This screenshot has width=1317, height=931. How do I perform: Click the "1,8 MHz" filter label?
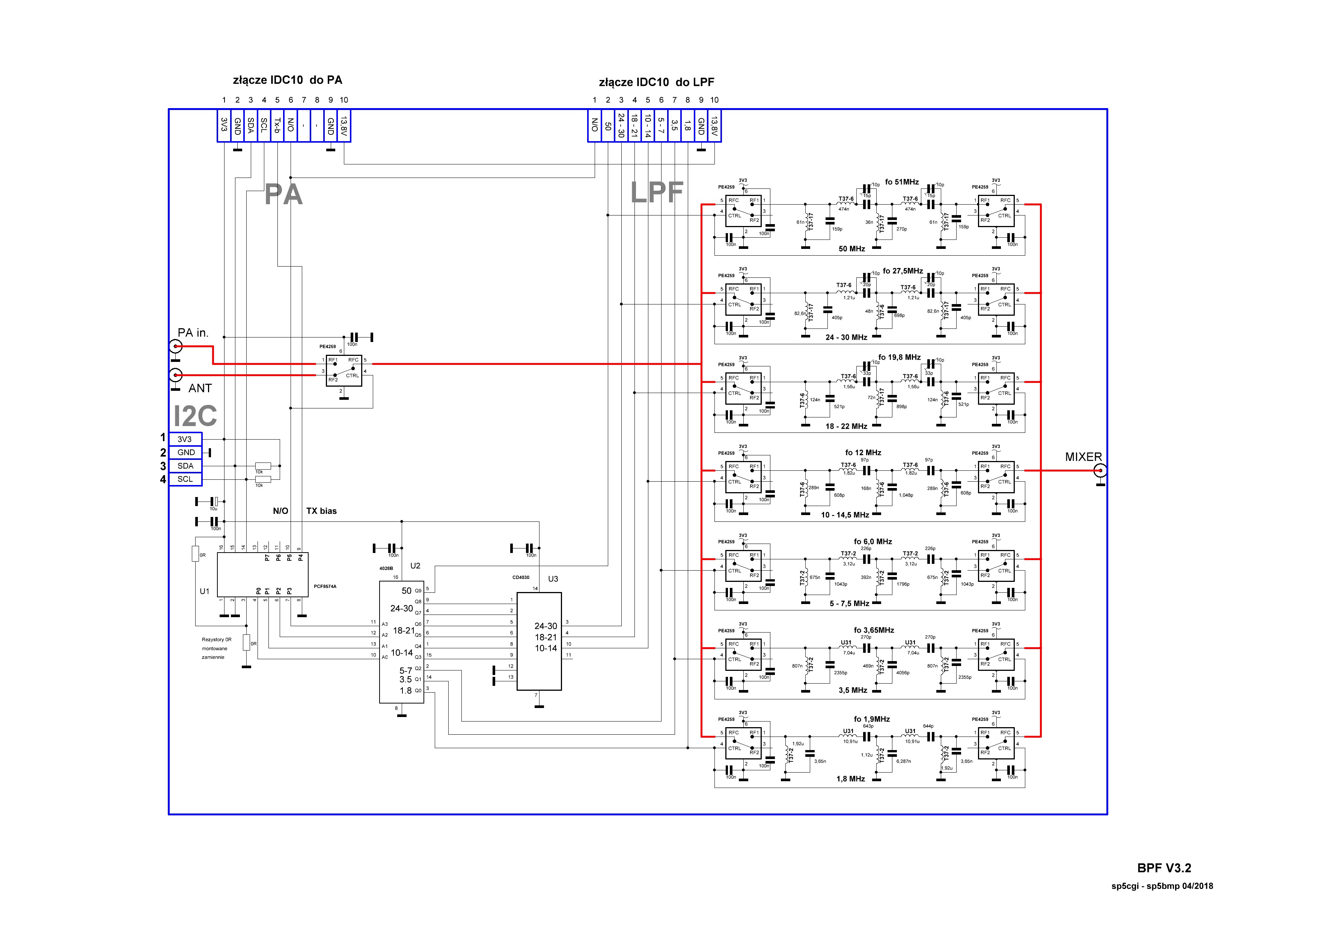coord(850,779)
